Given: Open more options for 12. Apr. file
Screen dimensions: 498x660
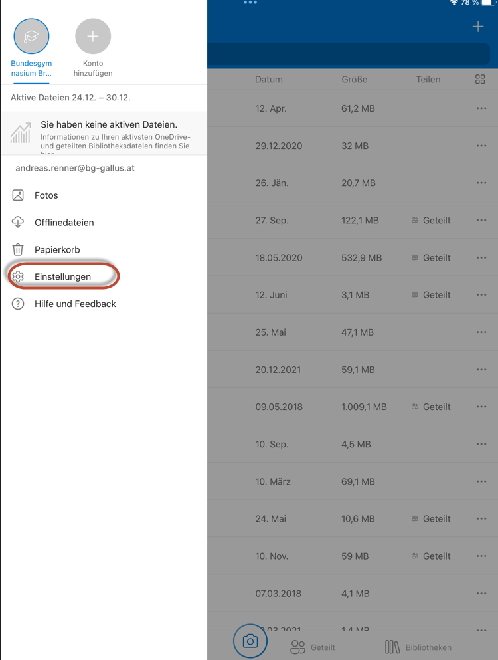Looking at the screenshot, I should pos(481,108).
